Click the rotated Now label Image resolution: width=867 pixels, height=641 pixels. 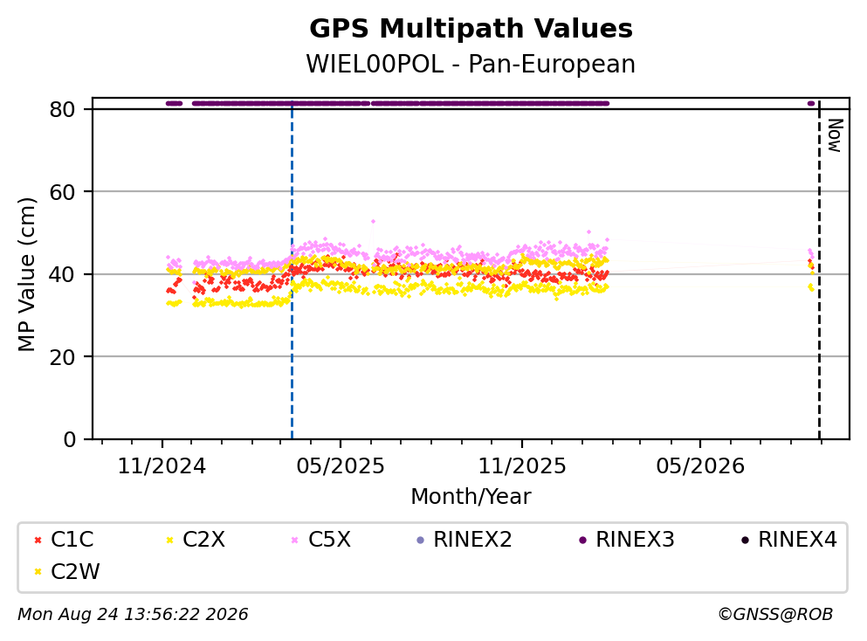coord(834,135)
